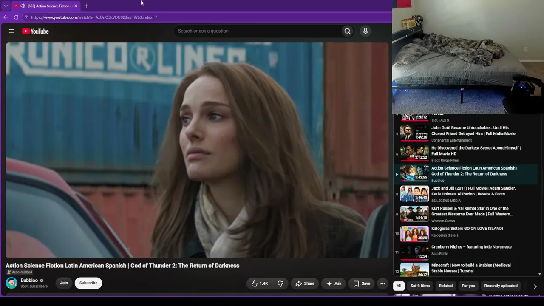Click the webcam overlay showing the bed
544x306 pixels.
468,57
